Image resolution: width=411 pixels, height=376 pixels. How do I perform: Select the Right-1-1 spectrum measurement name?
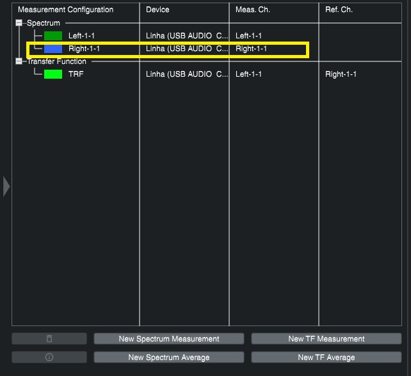click(84, 49)
